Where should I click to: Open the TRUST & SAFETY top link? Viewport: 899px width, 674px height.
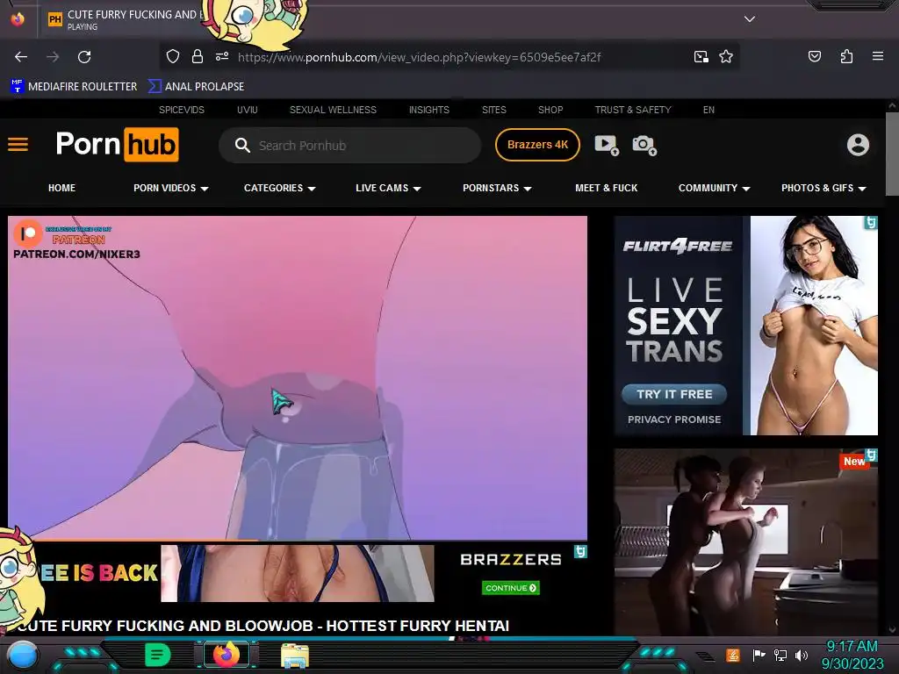[x=633, y=110]
